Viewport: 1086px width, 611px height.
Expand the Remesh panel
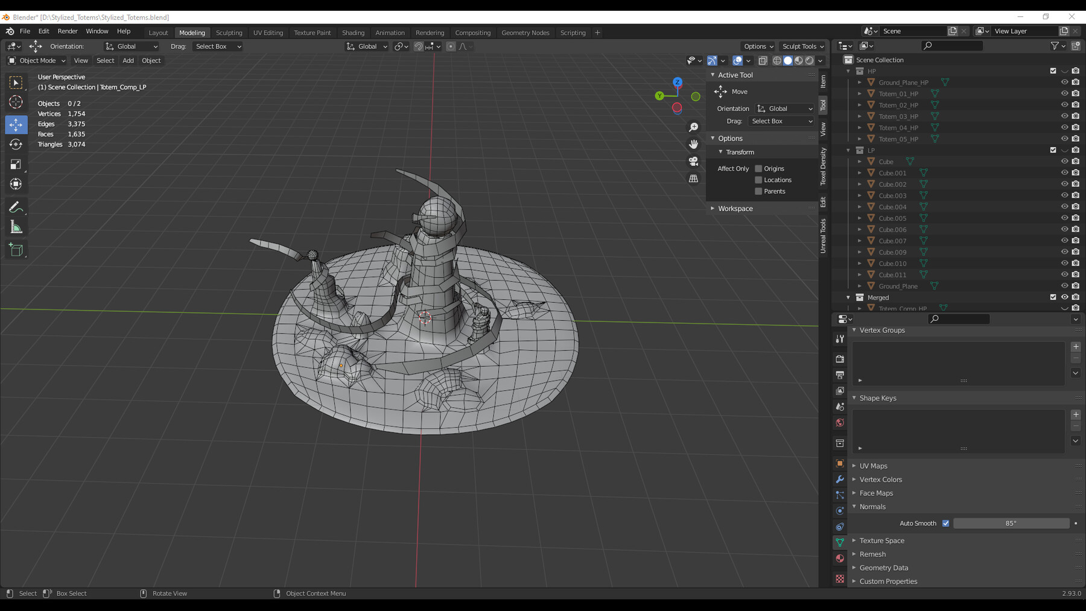coord(872,554)
